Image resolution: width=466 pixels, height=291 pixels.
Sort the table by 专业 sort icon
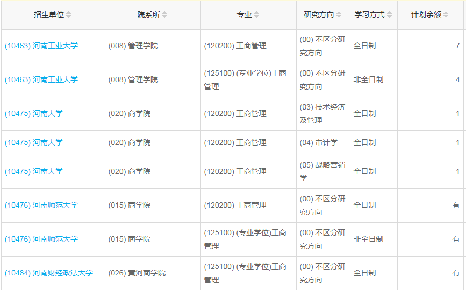[257, 15]
